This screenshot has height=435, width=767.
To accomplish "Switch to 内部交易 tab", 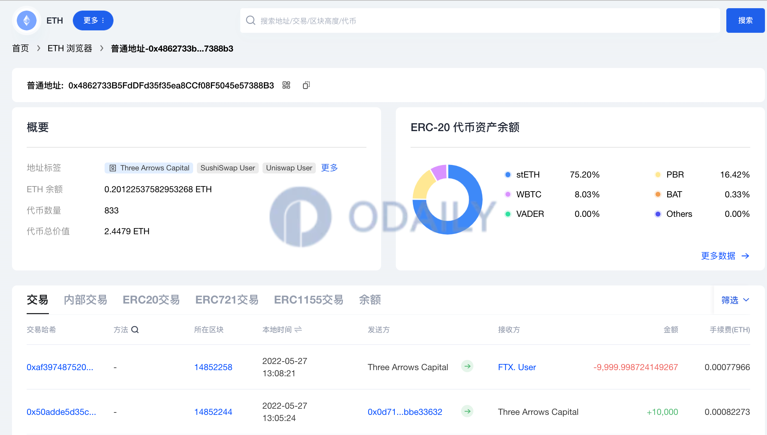I will click(85, 300).
